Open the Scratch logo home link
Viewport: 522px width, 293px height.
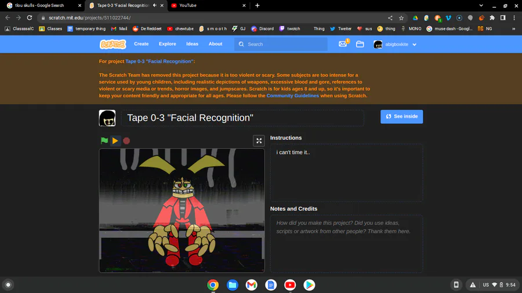coord(113,44)
